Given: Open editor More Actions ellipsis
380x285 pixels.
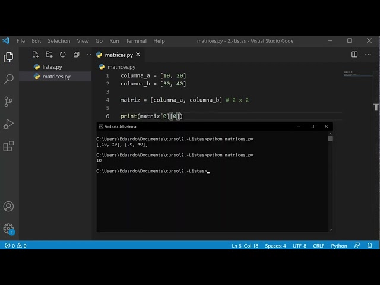Looking at the screenshot, I should tap(368, 55).
